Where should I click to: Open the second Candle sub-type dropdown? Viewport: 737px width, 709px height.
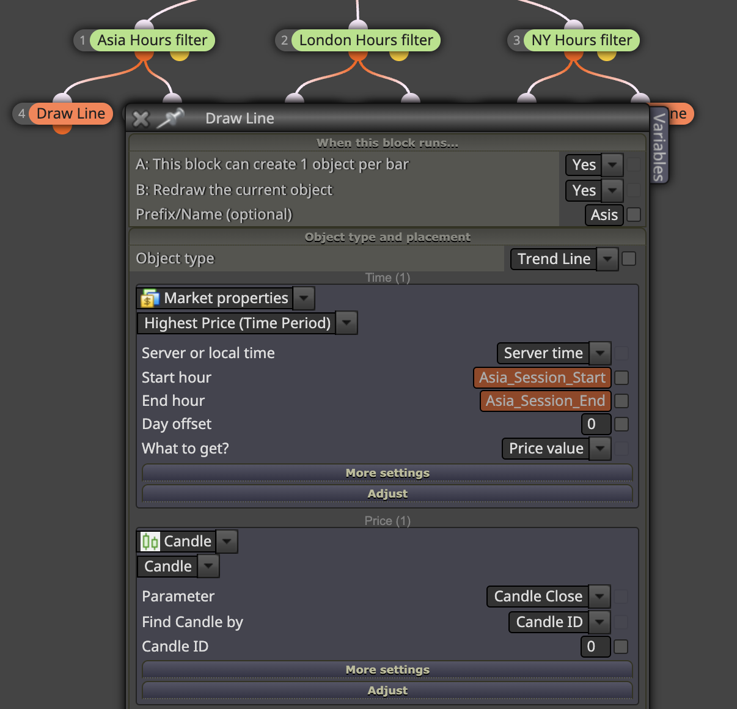tap(208, 567)
